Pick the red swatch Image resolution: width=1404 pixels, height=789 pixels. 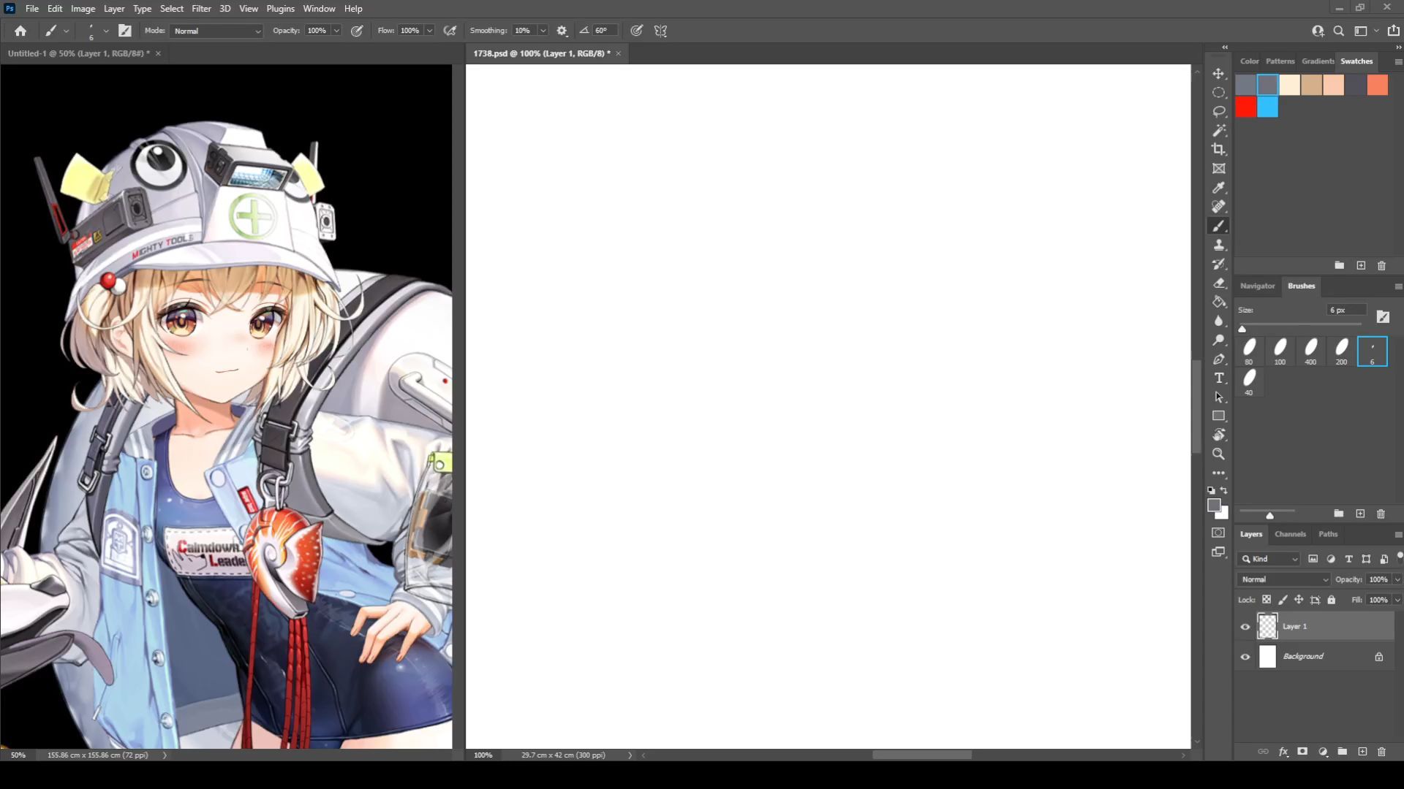tap(1246, 107)
